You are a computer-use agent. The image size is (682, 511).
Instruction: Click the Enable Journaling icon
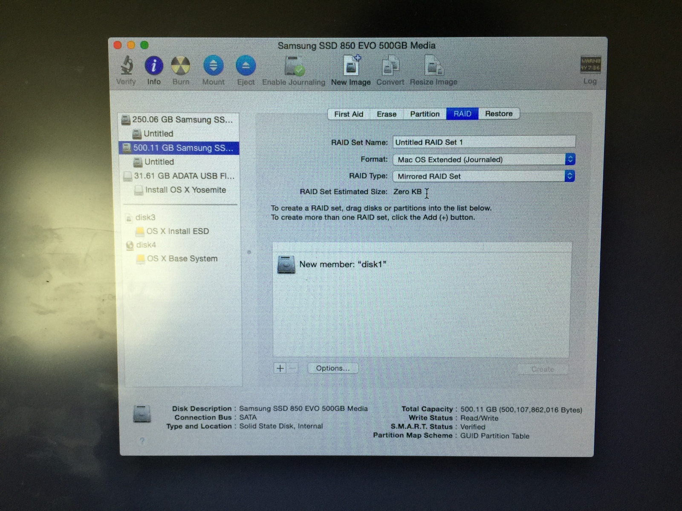(294, 66)
